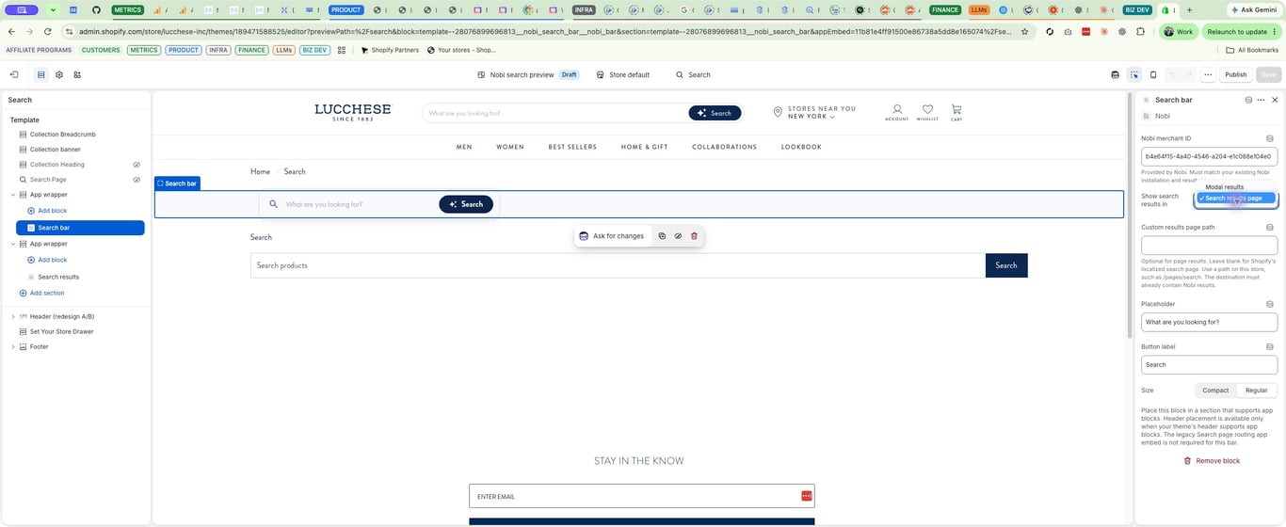The width and height of the screenshot is (1286, 527).
Task: Click Ask for changes button
Action: 612,236
